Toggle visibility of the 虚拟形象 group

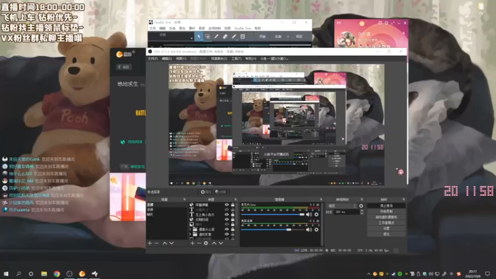(x=226, y=234)
